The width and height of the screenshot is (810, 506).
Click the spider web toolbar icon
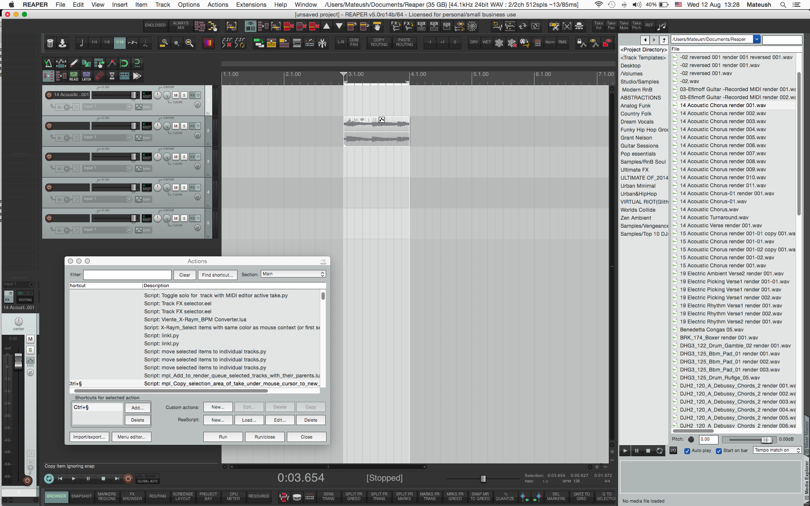tap(472, 26)
